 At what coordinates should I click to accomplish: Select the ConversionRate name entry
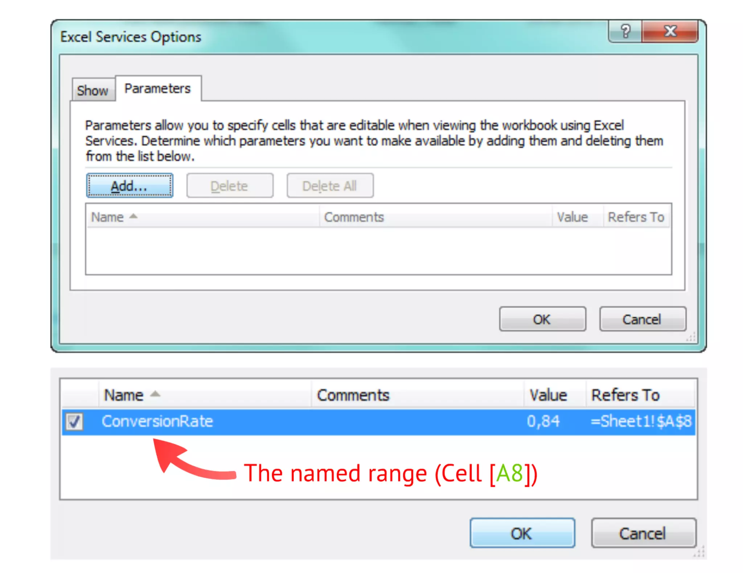click(x=157, y=421)
